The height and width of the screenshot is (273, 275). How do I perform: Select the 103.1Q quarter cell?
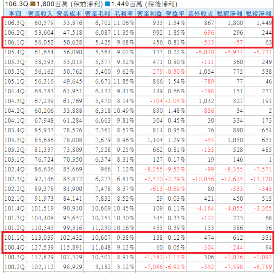pyautogui.click(x=15, y=159)
